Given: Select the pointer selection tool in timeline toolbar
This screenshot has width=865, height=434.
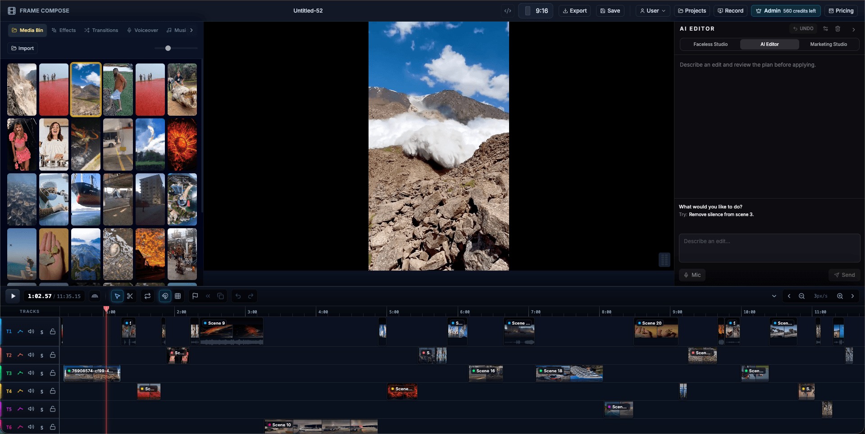Looking at the screenshot, I should 117,296.
